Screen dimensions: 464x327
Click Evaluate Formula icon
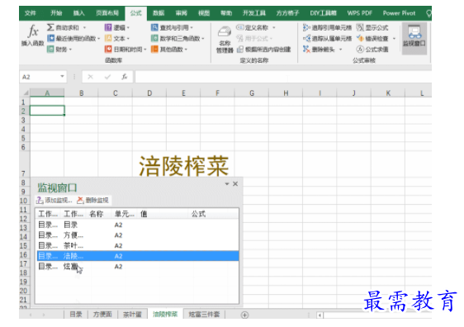click(x=360, y=49)
